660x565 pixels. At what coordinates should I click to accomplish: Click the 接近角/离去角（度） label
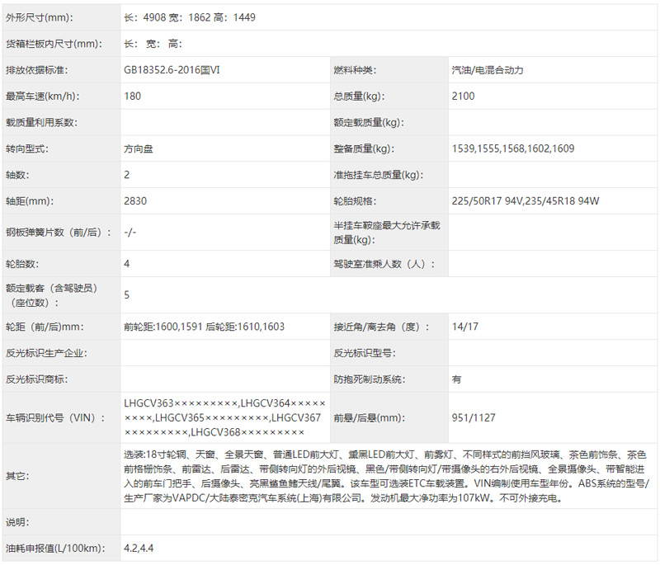tap(382, 327)
